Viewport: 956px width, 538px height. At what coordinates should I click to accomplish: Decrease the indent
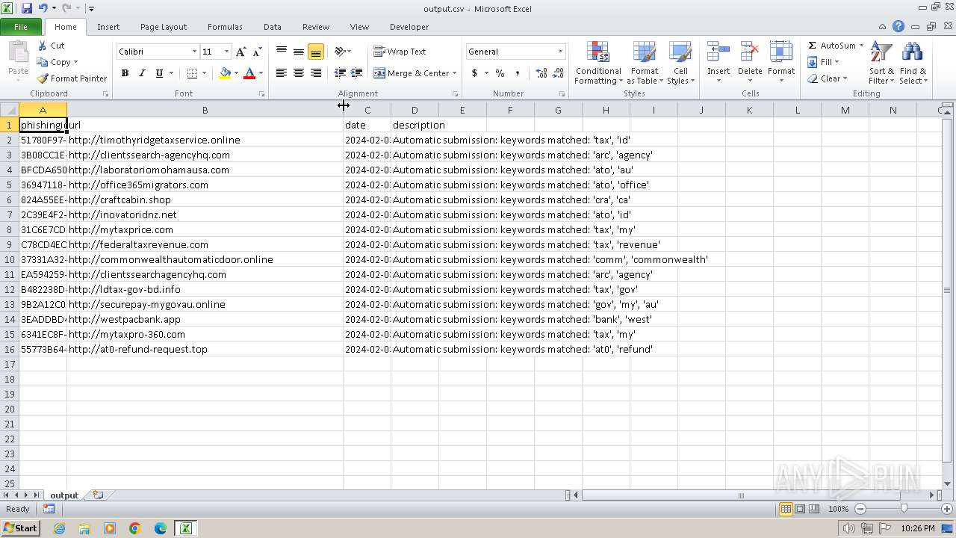pos(340,73)
